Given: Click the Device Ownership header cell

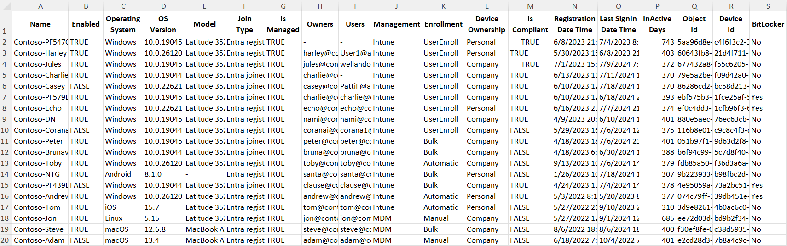Looking at the screenshot, I should coord(487,24).
